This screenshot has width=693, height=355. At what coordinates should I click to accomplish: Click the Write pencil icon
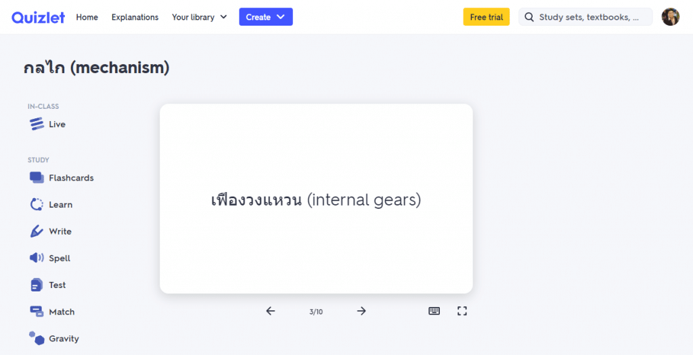37,231
